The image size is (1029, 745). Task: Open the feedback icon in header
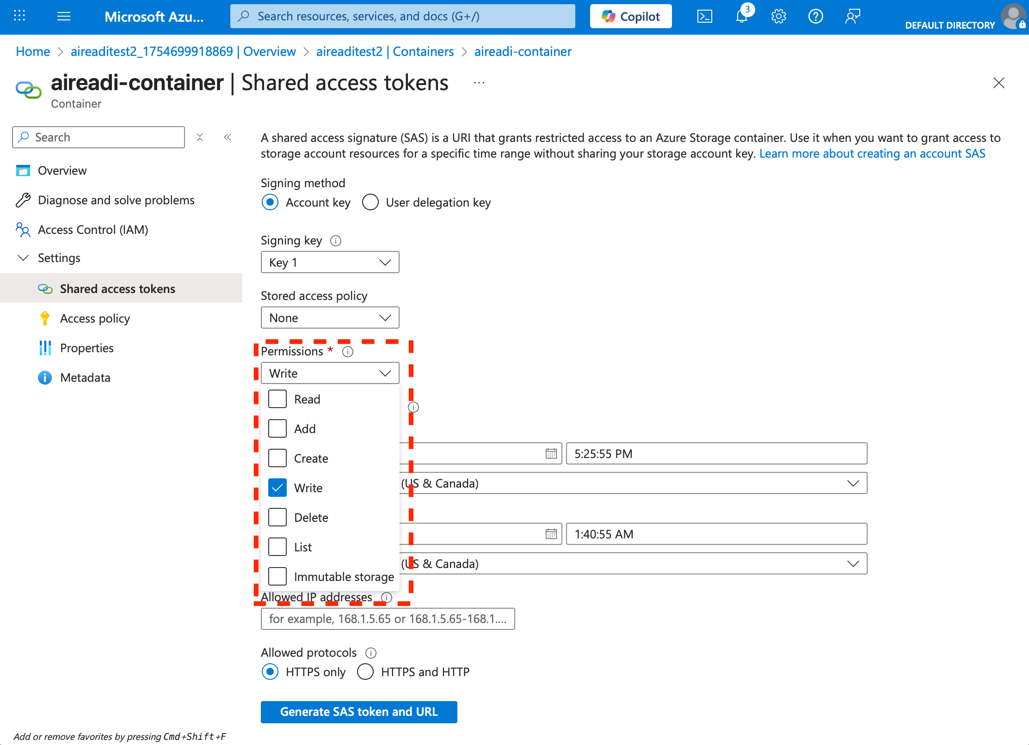point(852,17)
